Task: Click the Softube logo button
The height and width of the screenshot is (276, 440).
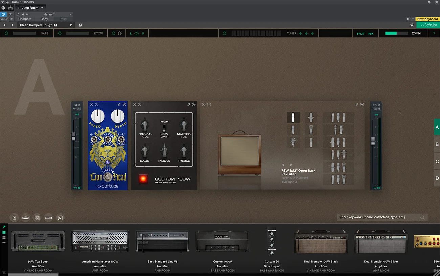Action: [428, 25]
